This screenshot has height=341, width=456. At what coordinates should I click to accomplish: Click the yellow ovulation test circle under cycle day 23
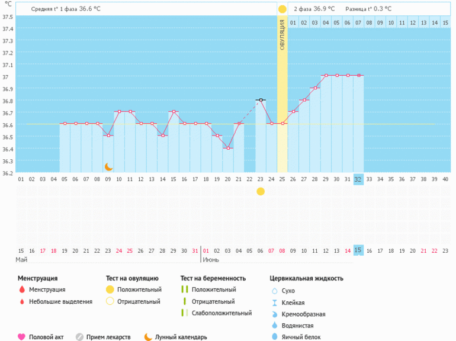coord(261,192)
